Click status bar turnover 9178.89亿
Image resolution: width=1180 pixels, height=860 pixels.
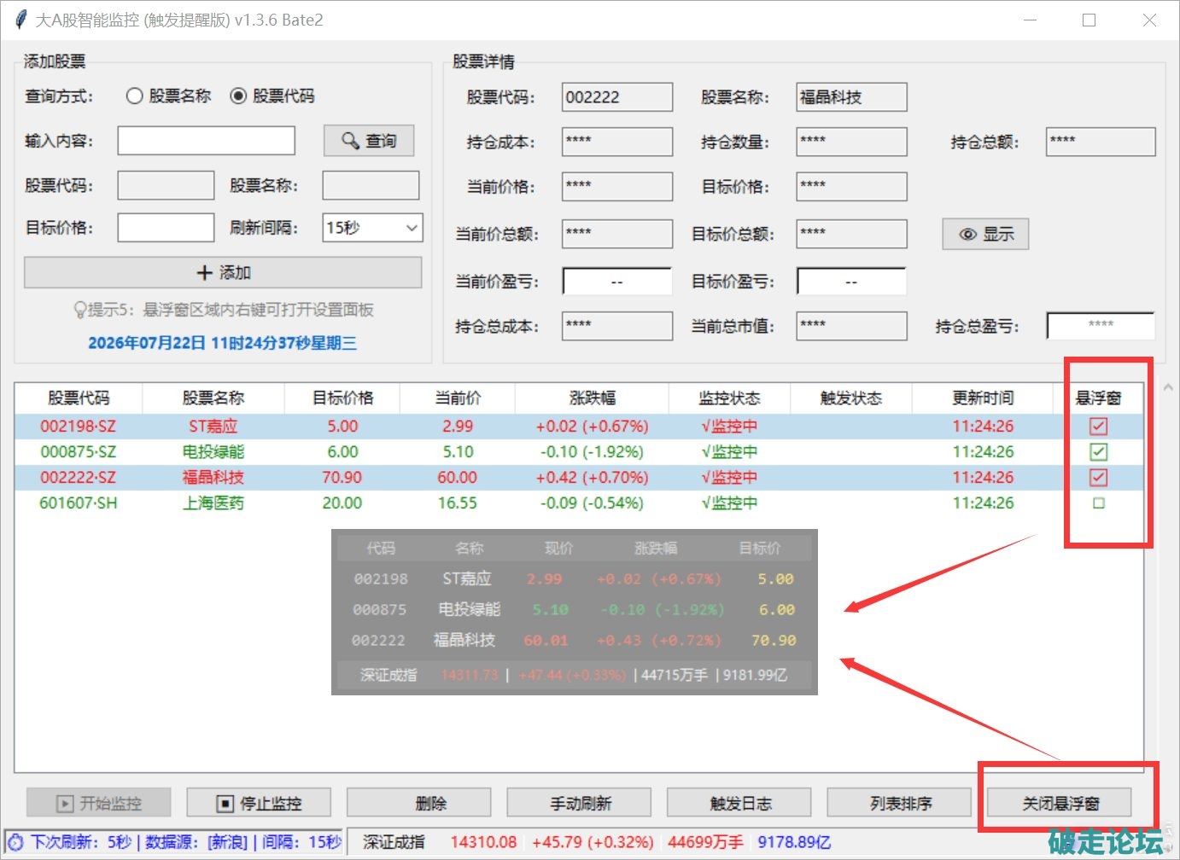tap(794, 842)
